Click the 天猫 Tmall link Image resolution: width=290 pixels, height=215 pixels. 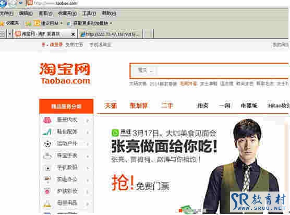click(x=111, y=105)
